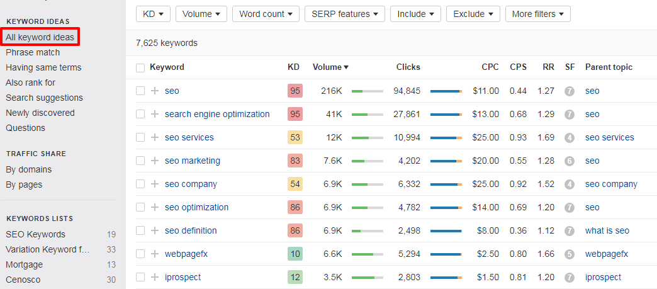Image resolution: width=657 pixels, height=289 pixels.
Task: Open SF badge for 'iprospect' row
Action: (x=569, y=277)
